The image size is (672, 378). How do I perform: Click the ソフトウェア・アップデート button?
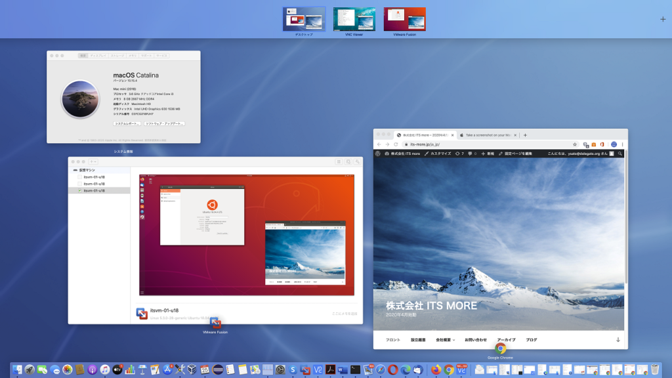[x=164, y=123]
